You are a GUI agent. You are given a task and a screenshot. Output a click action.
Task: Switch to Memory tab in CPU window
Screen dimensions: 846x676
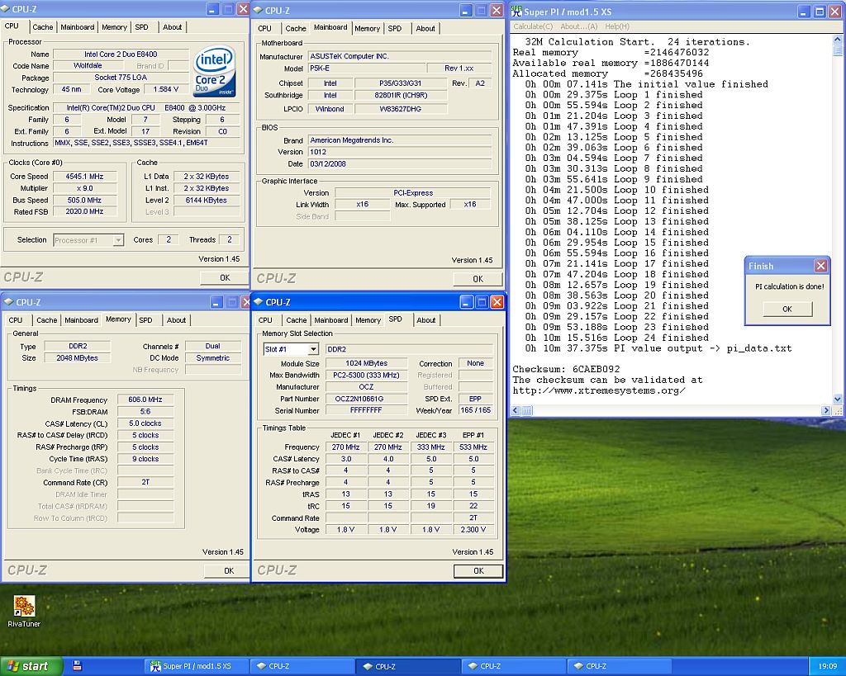pyautogui.click(x=114, y=27)
